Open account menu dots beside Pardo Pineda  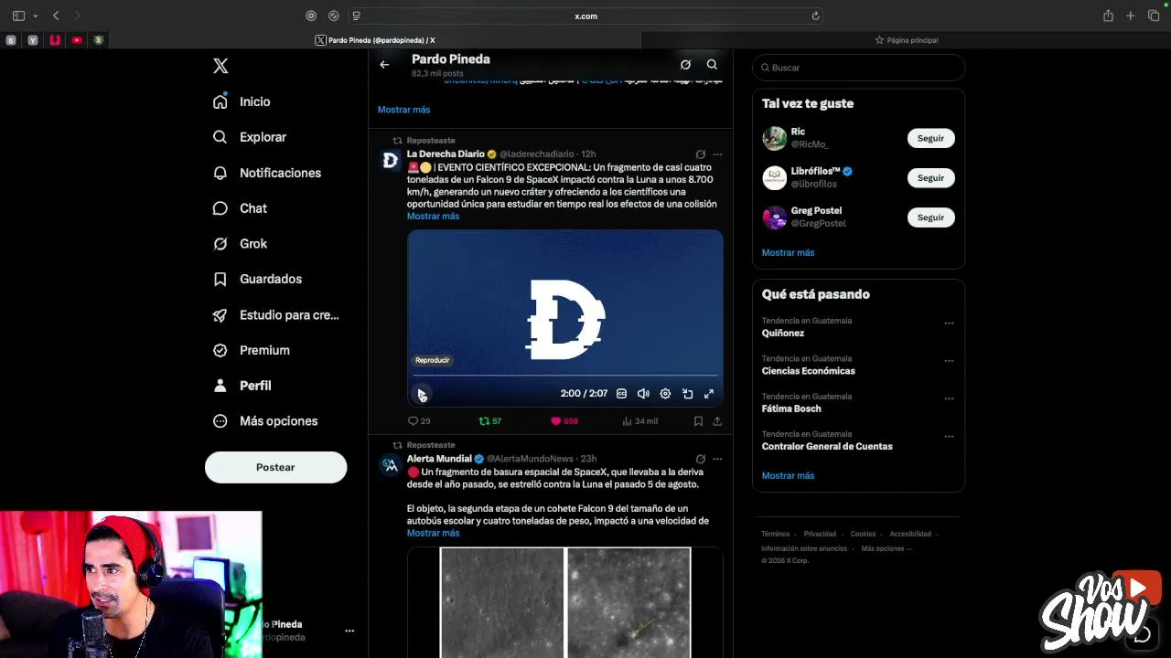pos(349,631)
